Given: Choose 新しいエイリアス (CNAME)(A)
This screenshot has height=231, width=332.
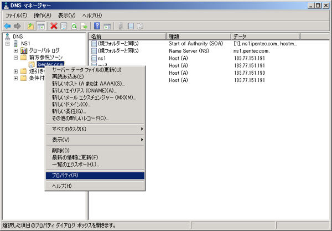Looking at the screenshot, I should click(95, 91).
